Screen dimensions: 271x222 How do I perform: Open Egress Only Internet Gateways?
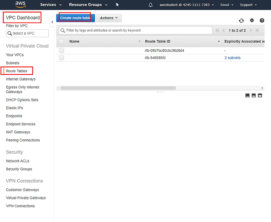23,89
